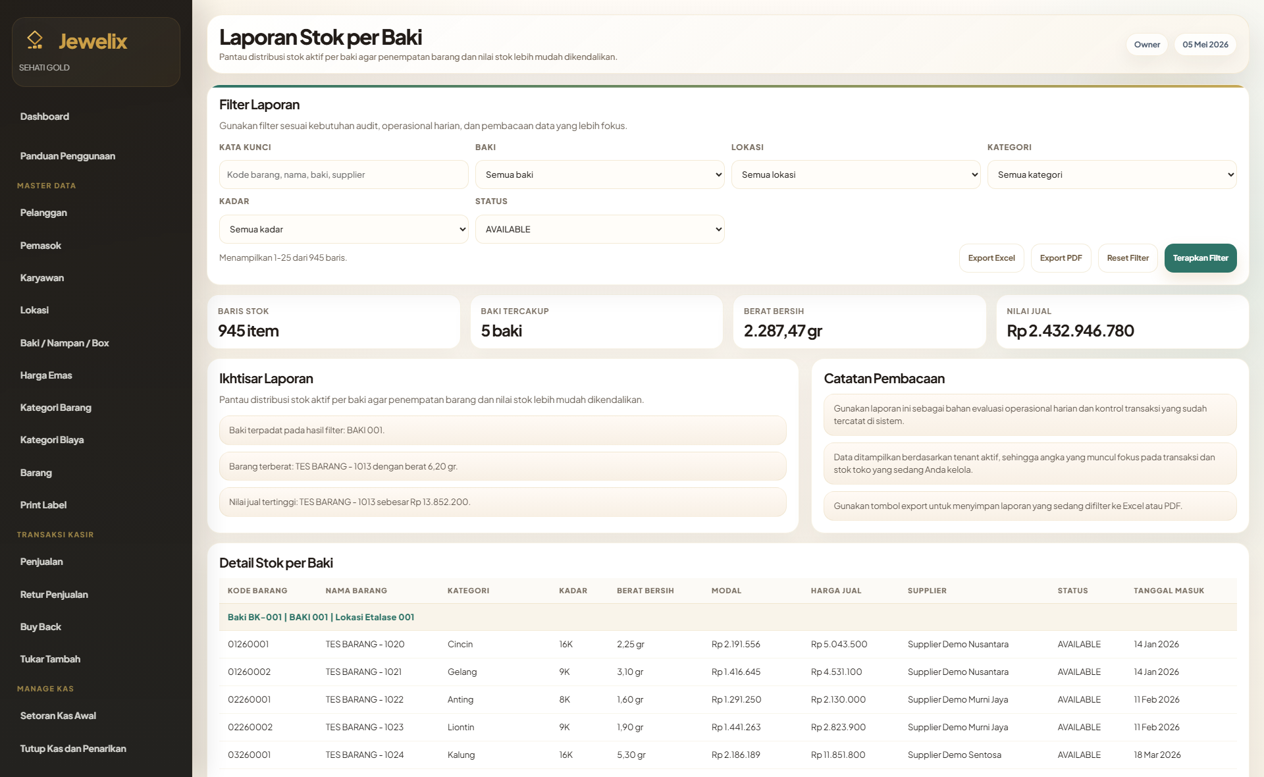Focus the Kata Kunci search field
The height and width of the screenshot is (777, 1264).
pos(344,174)
